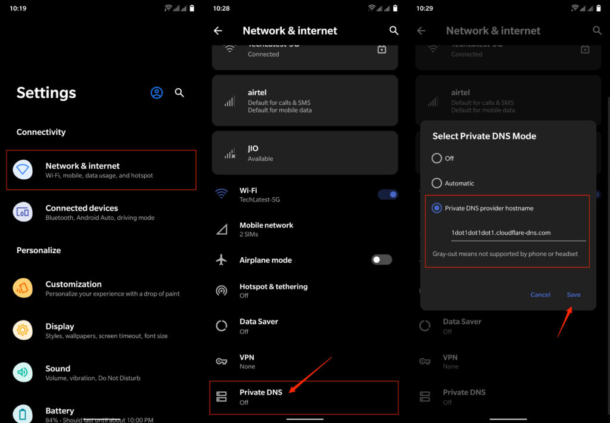Tap the Private DNS server icon in middle screen
The height and width of the screenshot is (423, 610).
pos(222,397)
